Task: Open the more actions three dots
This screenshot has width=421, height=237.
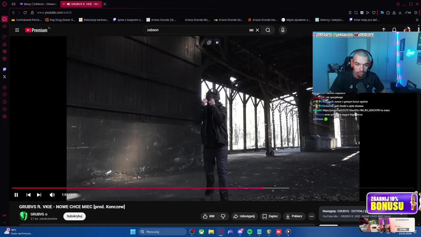Action: pos(311,216)
